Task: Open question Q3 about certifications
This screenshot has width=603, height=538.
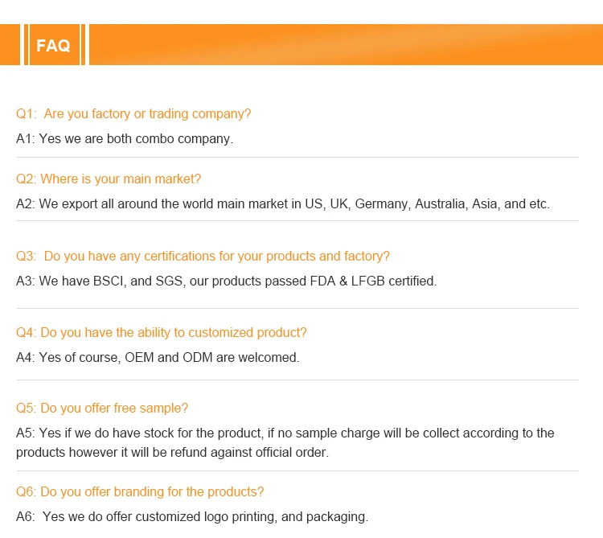Action: (x=203, y=256)
